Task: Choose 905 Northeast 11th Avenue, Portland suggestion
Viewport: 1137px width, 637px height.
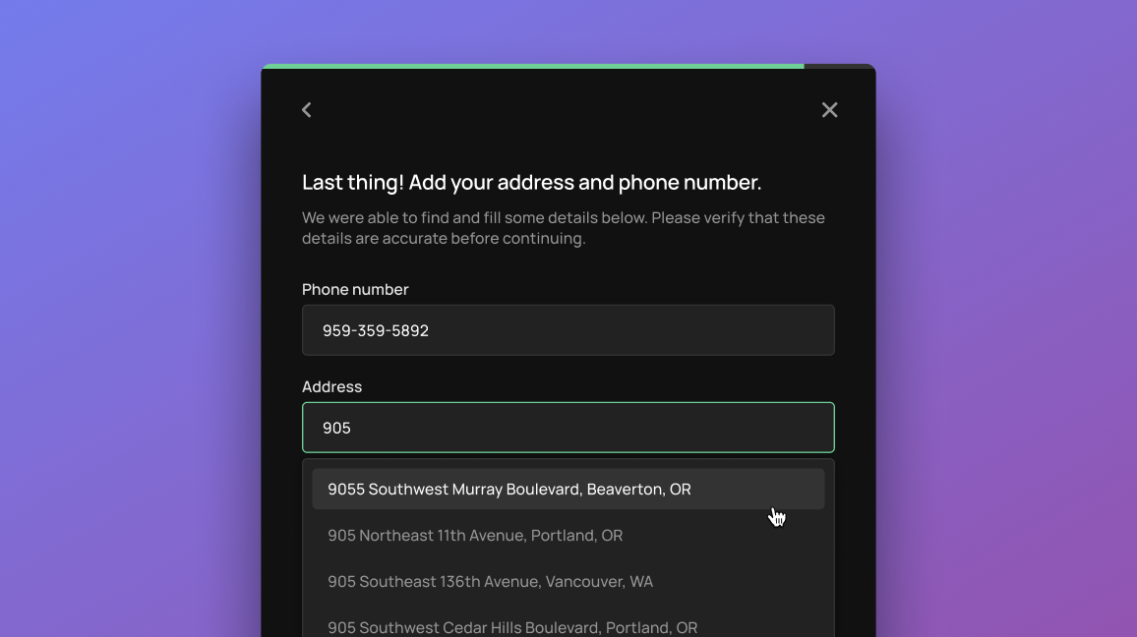Action: pos(568,536)
